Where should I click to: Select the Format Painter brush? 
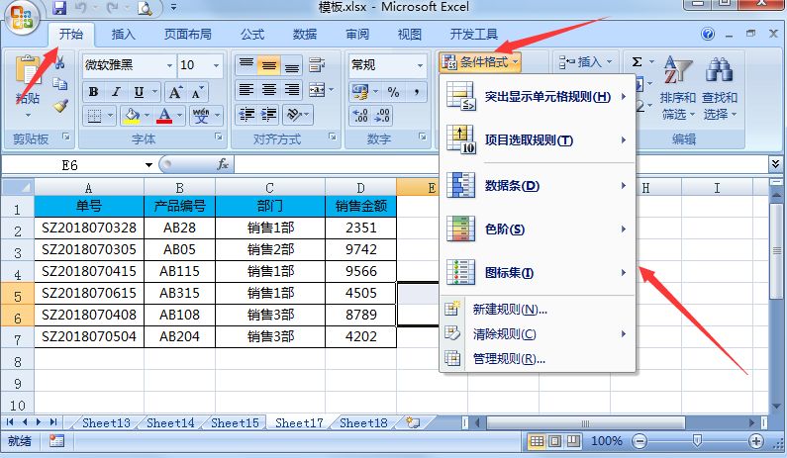click(60, 105)
